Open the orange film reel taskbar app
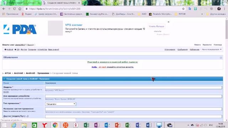The width and height of the screenshot is (228, 128). click(x=66, y=125)
